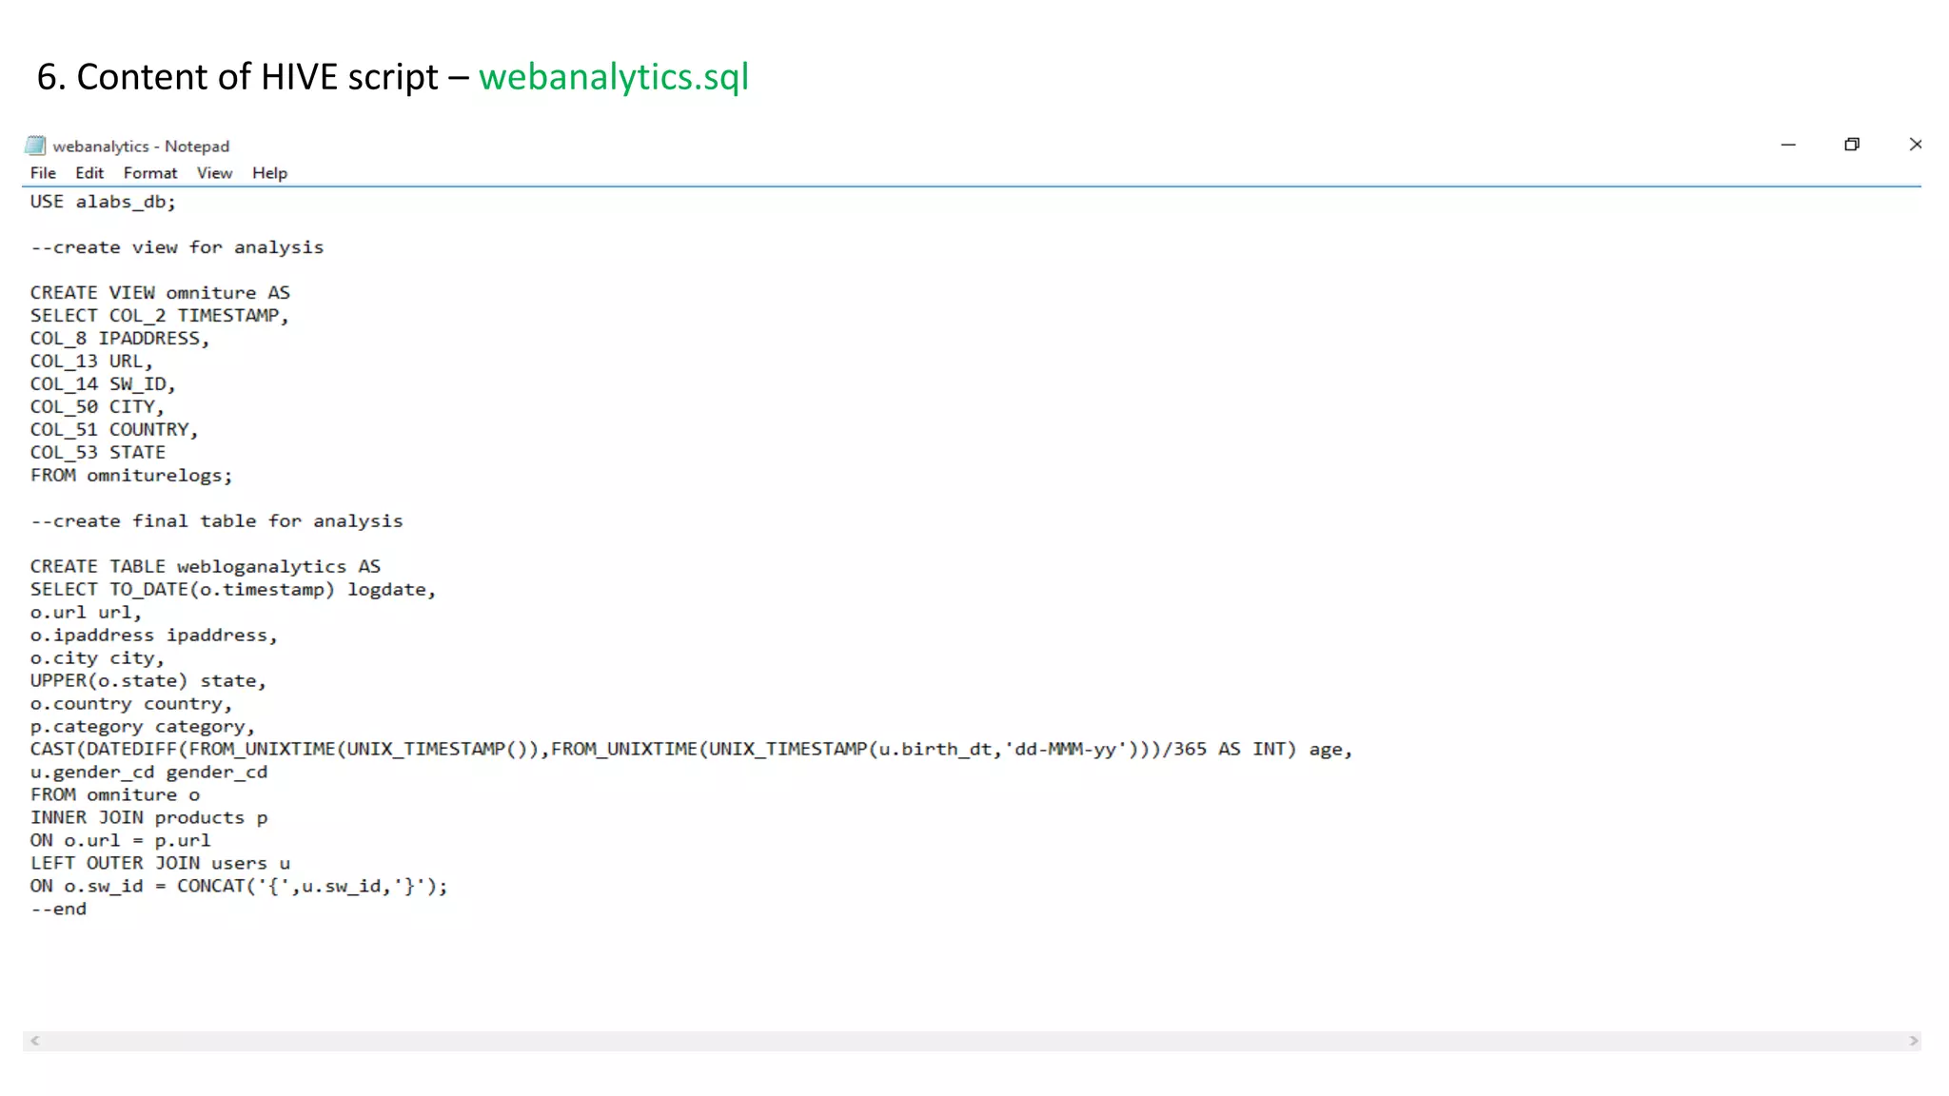Image resolution: width=1949 pixels, height=1096 pixels.
Task: Click the Notepad app icon in title bar
Action: click(x=35, y=146)
